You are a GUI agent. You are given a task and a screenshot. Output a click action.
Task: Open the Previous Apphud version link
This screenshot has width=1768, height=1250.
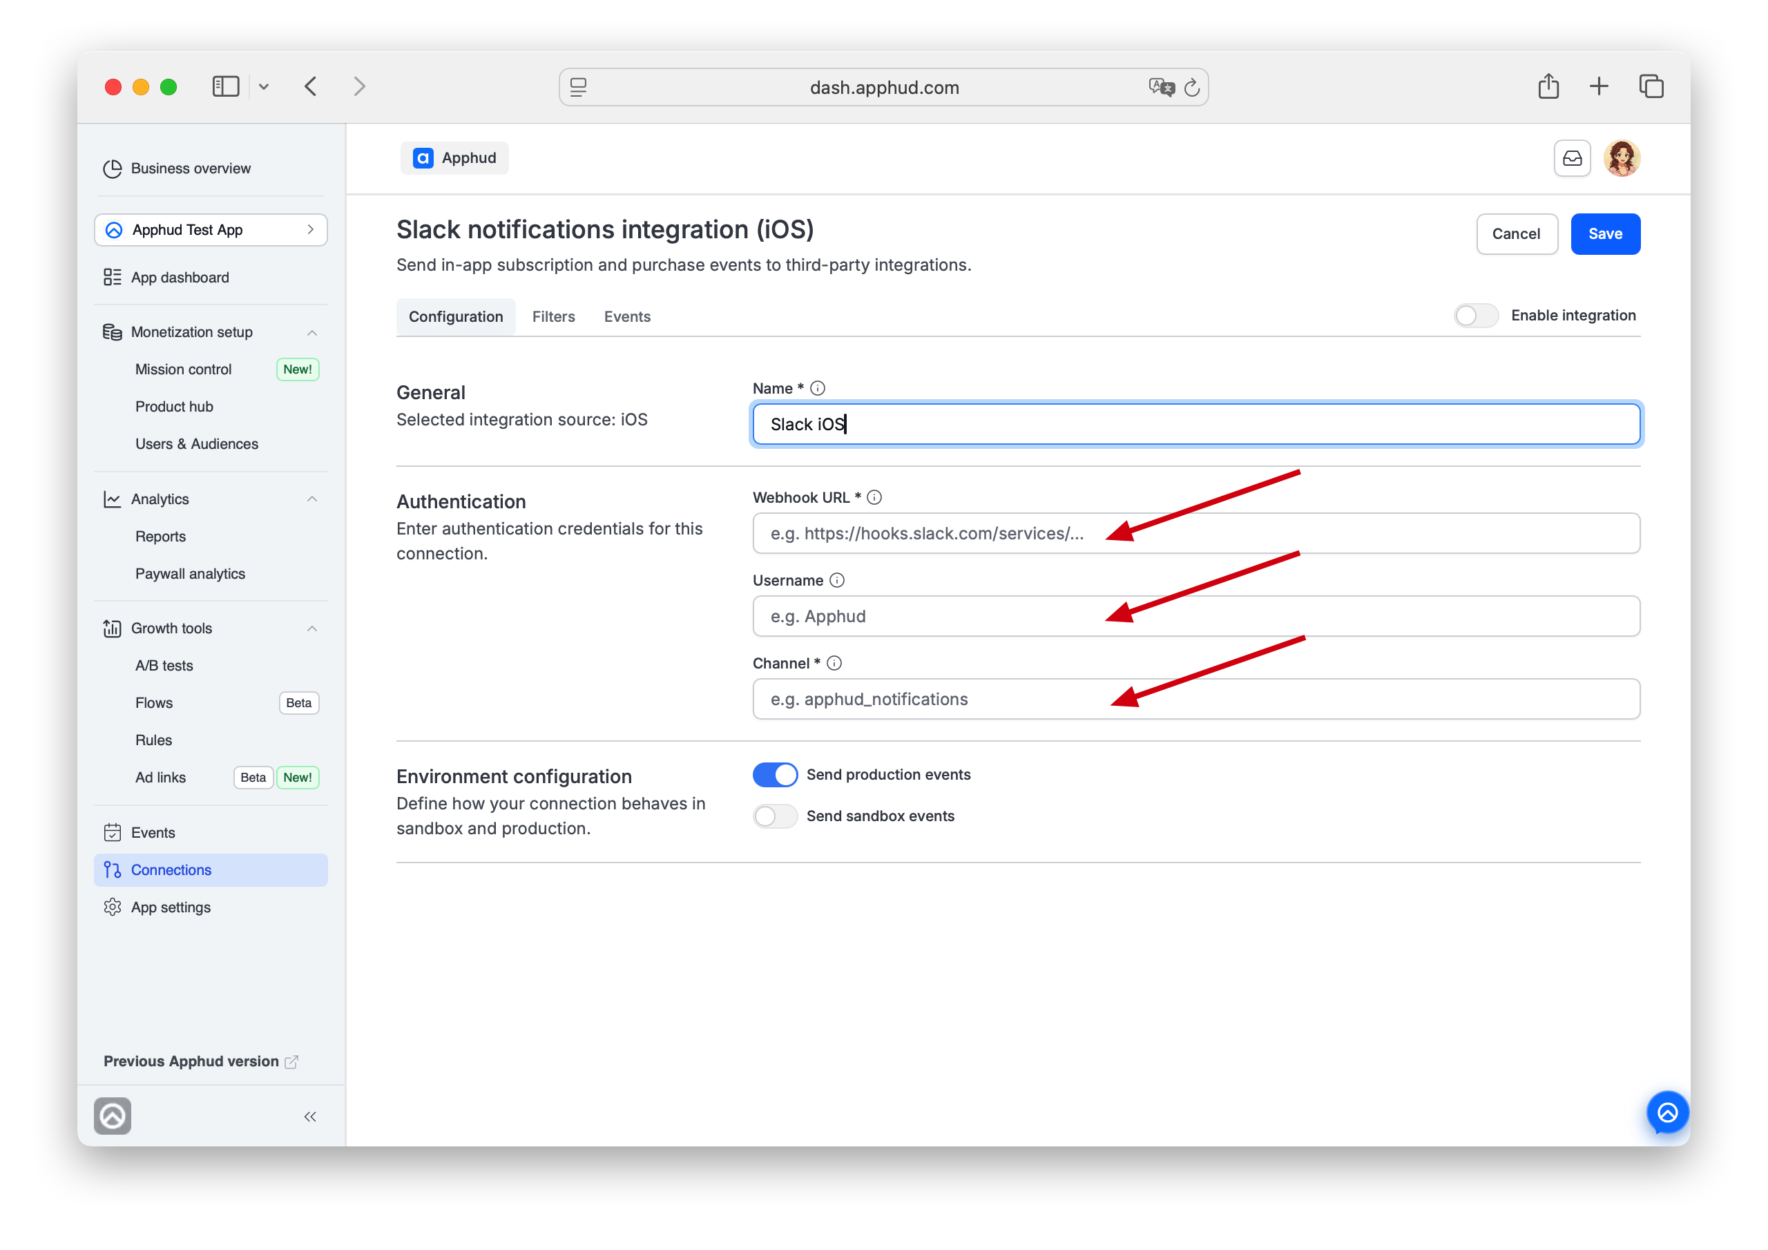point(200,1061)
